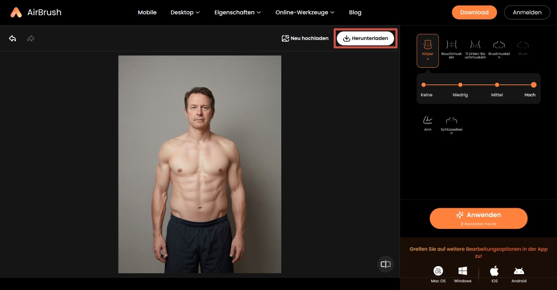The height and width of the screenshot is (290, 557).
Task: Open the Android app download
Action: coord(519,274)
